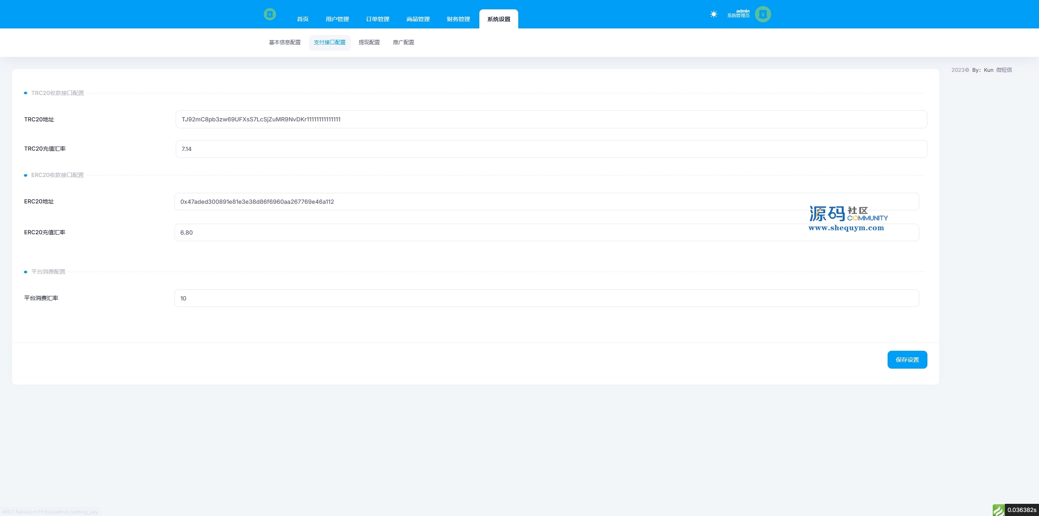Switch to 提现配置 sub-tab
This screenshot has width=1039, height=516.
point(369,42)
